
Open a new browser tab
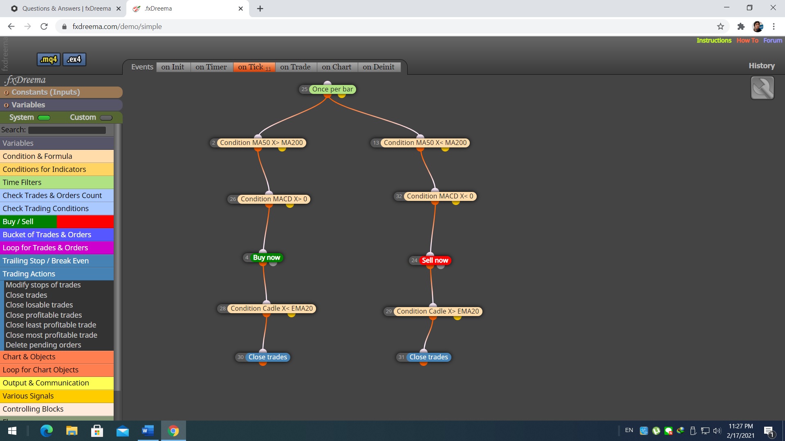260,9
